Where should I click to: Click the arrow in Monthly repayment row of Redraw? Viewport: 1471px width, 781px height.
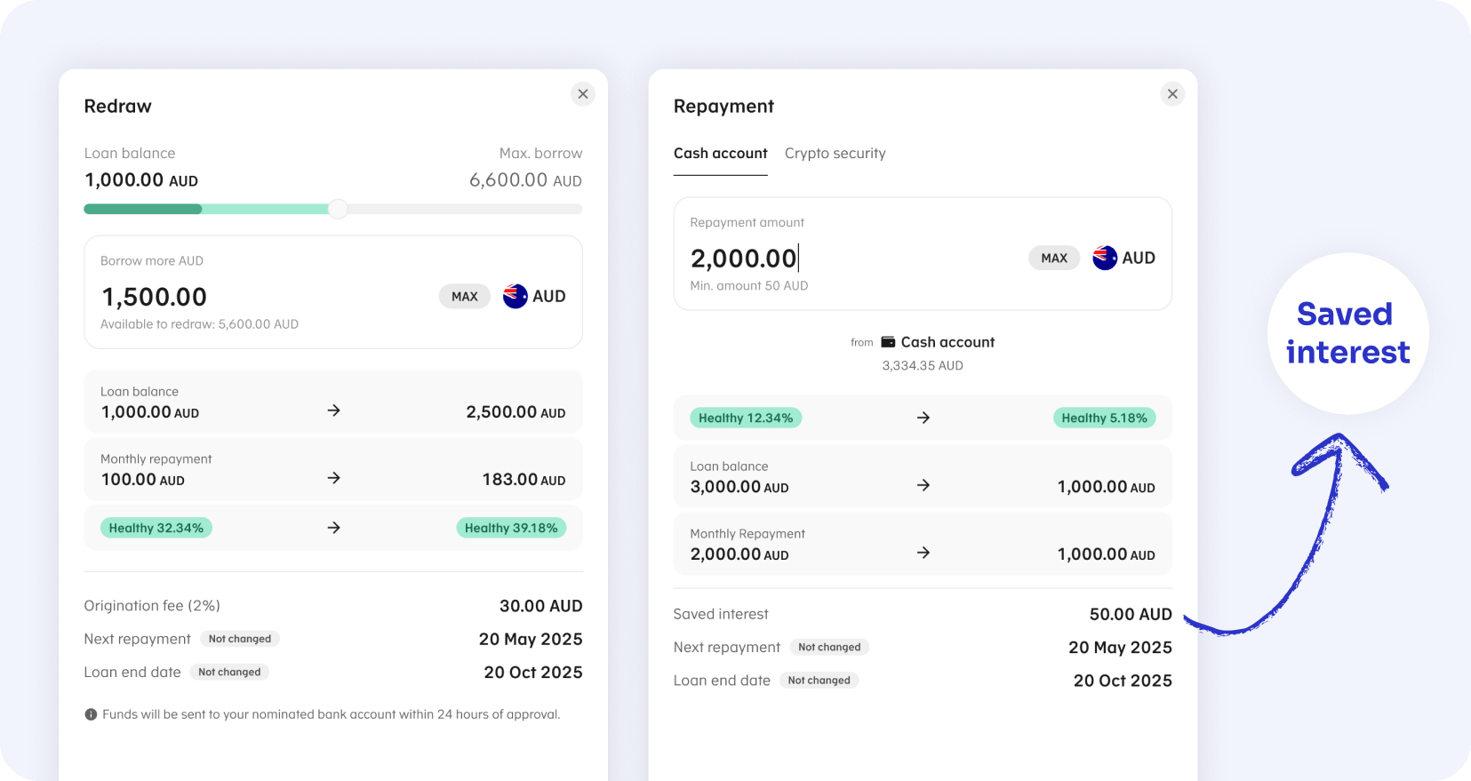point(334,478)
